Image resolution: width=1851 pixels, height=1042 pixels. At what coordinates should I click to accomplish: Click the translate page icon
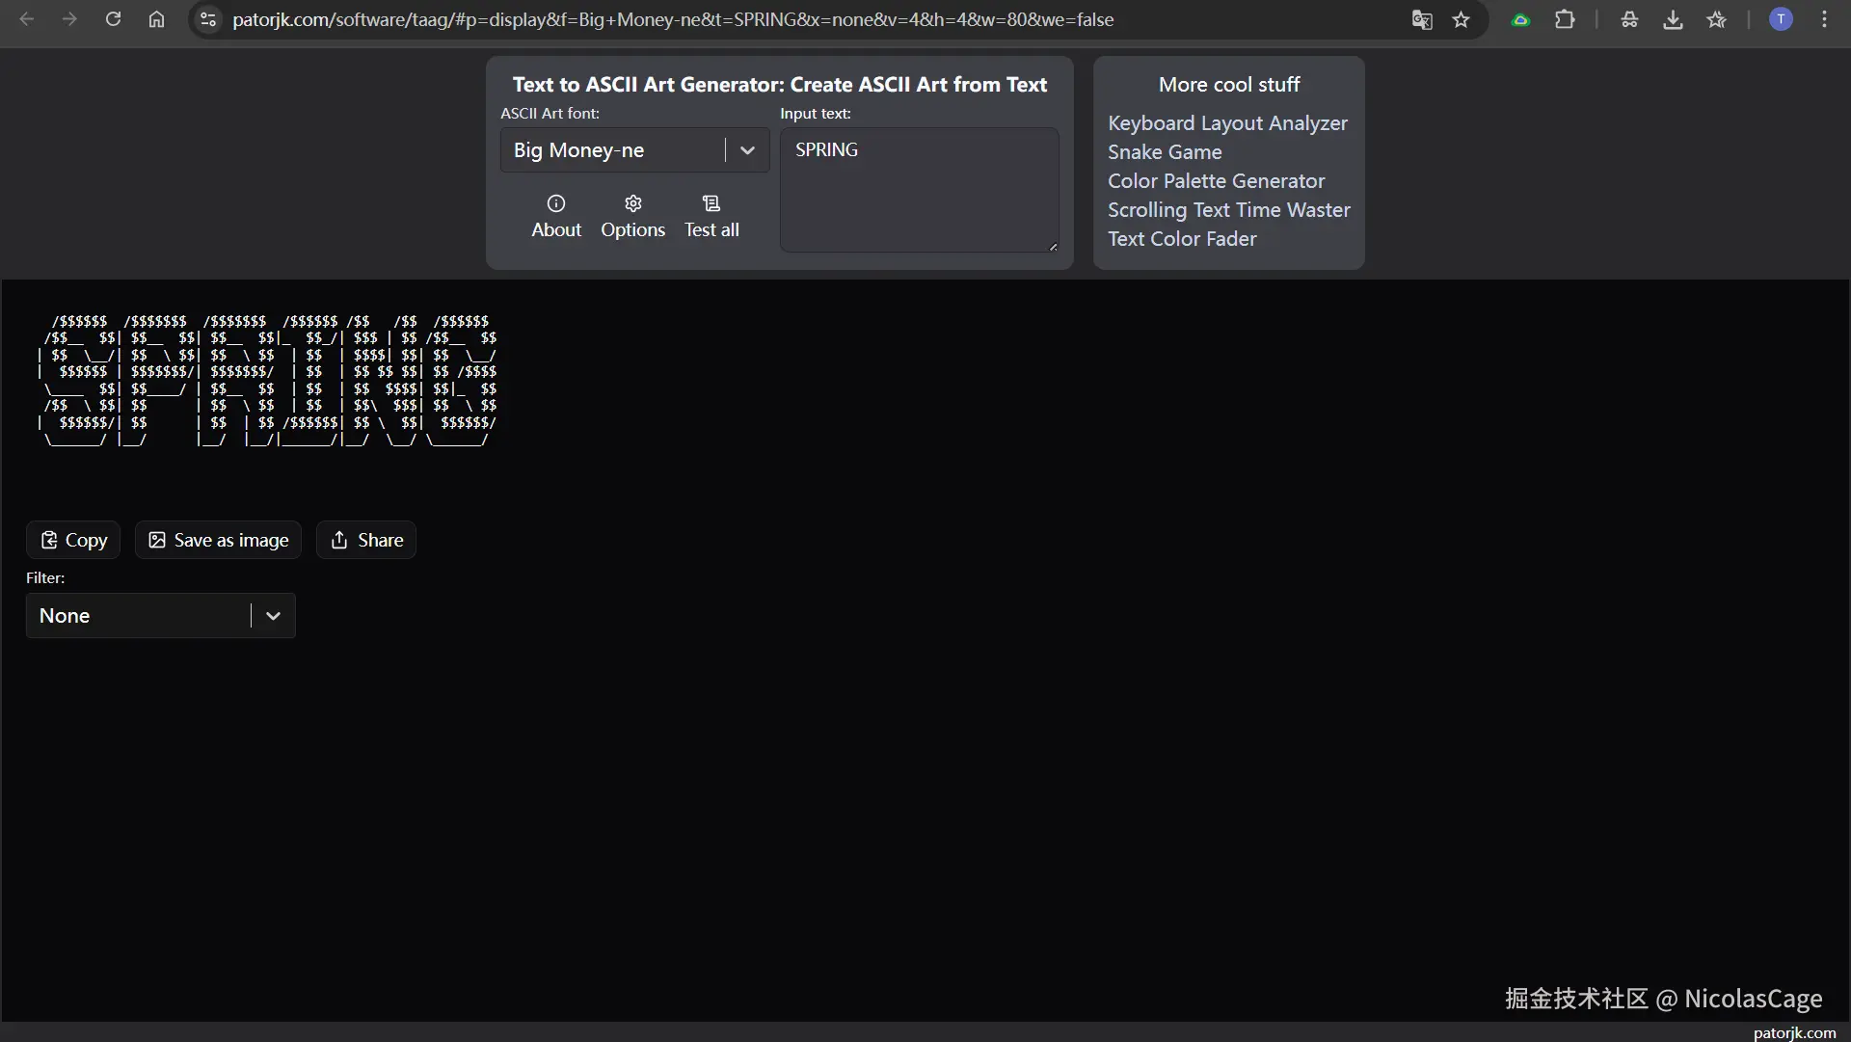click(1422, 19)
